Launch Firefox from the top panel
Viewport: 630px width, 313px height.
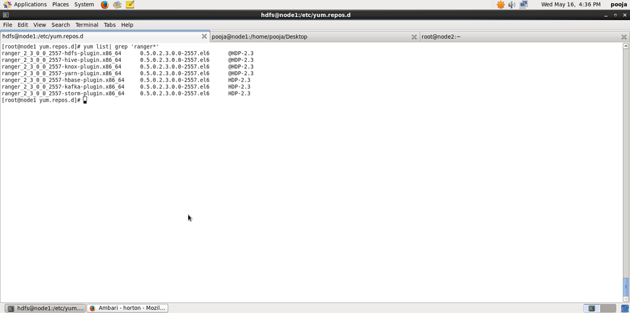105,5
